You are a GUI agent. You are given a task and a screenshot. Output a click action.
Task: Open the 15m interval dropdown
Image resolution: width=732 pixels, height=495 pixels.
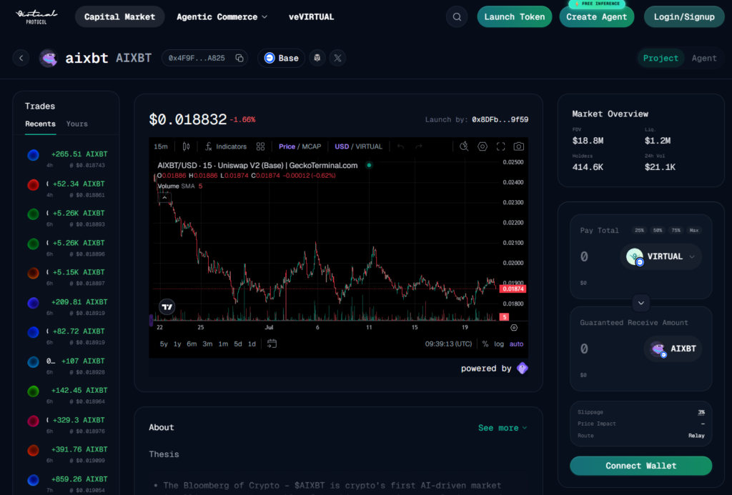[161, 146]
